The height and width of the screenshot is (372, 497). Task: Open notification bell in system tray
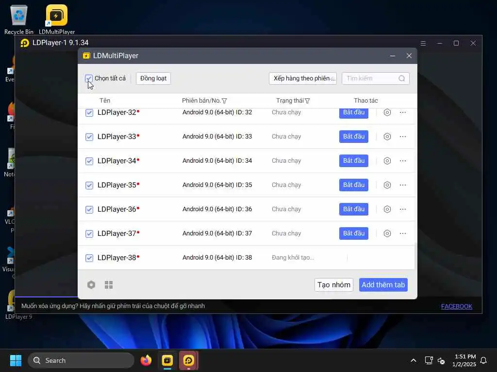[483, 360]
